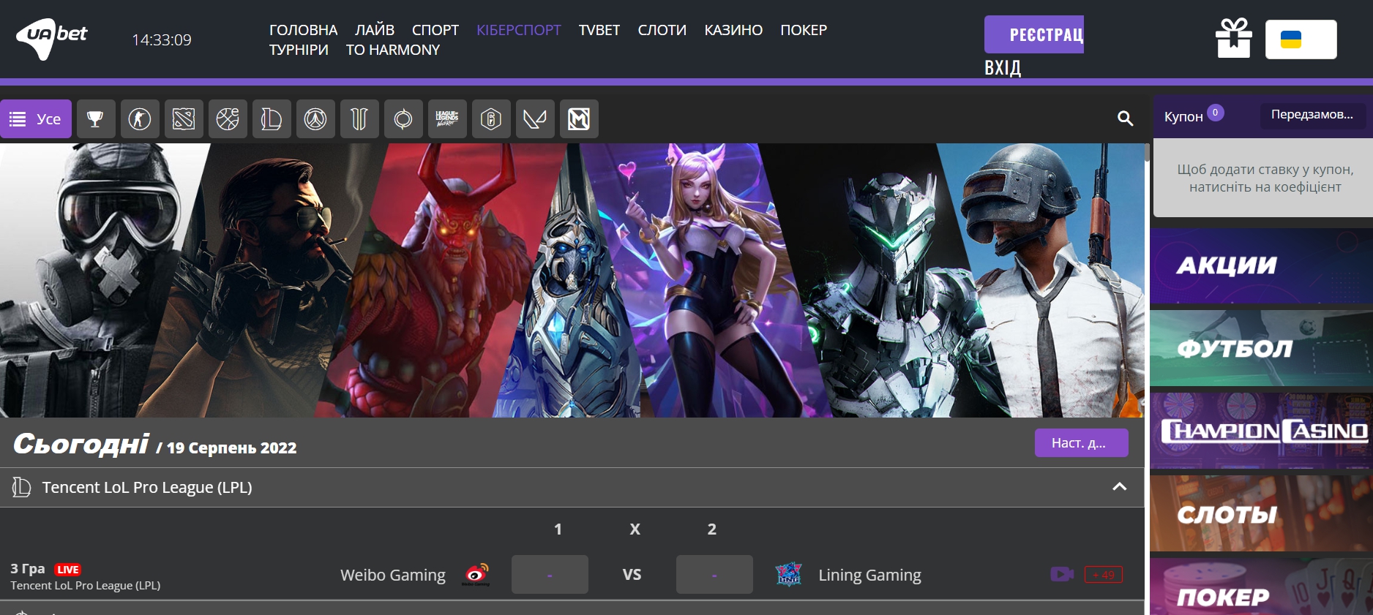
Task: Click the gift box bonus icon
Action: 1233,38
